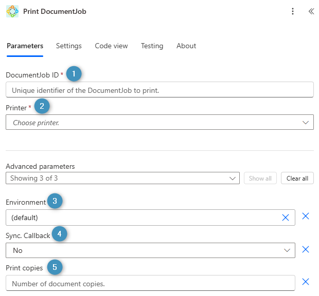Click the numbered badge 3 beside Environment

(x=55, y=201)
